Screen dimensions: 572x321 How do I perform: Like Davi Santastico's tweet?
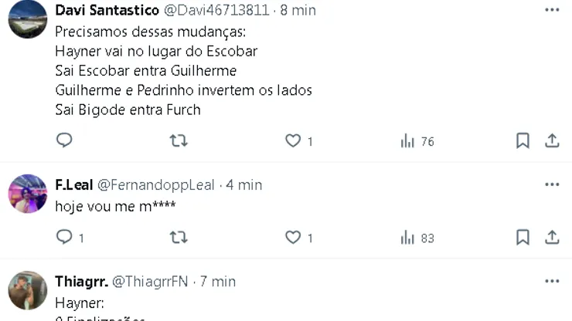299,140
